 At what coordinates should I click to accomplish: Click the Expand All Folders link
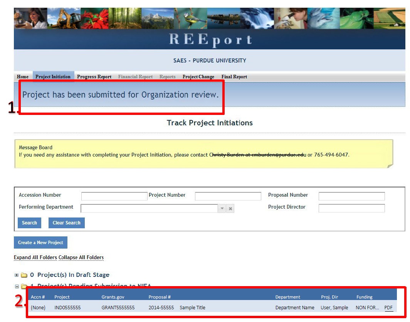point(35,257)
